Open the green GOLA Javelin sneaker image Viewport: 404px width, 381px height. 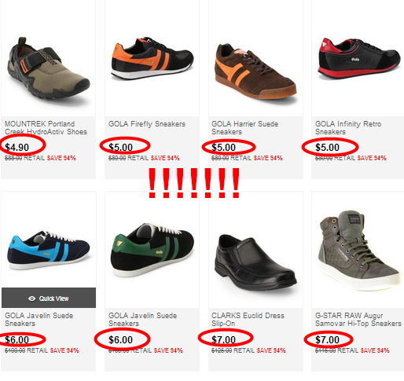click(x=152, y=250)
